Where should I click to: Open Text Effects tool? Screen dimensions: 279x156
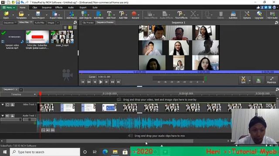click(181, 15)
